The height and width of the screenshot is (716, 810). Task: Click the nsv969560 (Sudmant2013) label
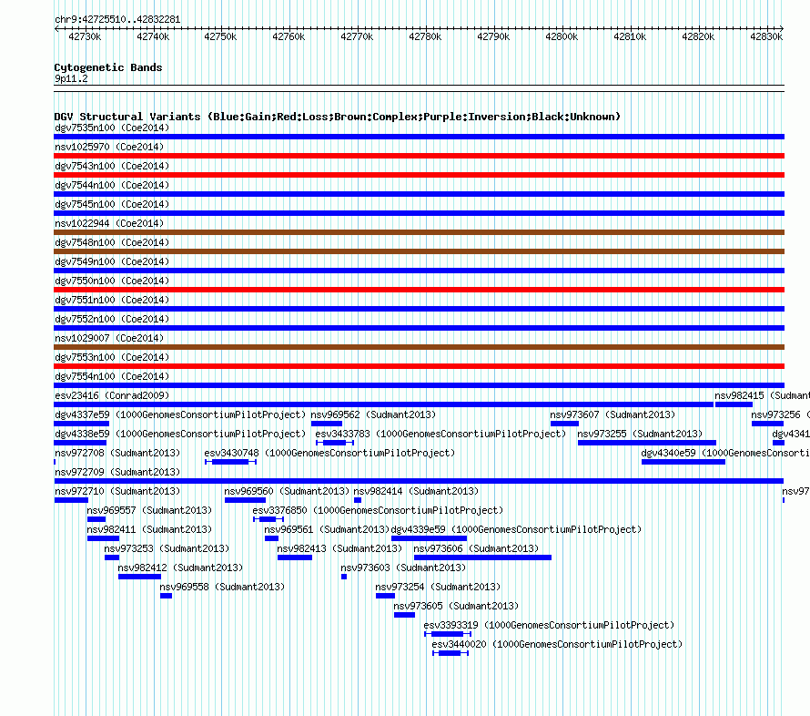point(287,491)
